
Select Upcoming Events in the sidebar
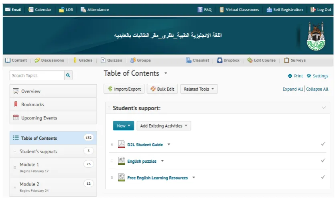(53, 118)
